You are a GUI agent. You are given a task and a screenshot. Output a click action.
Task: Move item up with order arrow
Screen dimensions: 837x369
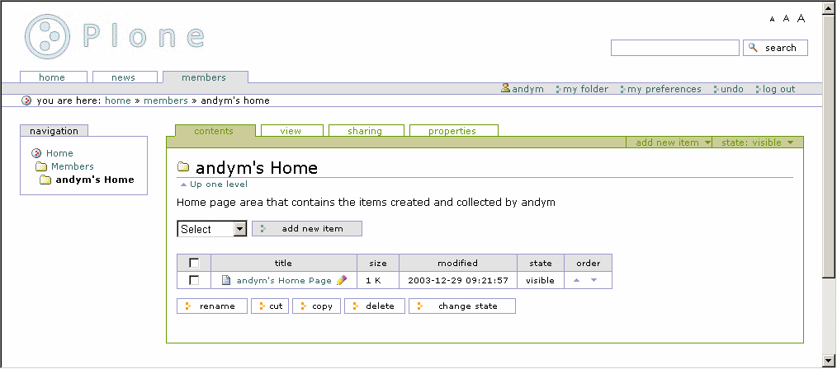(577, 280)
